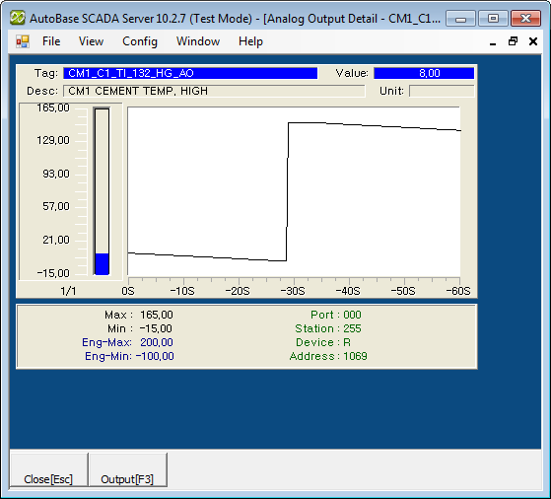This screenshot has height=499, width=551.
Task: Open the Help menu
Action: tap(250, 41)
